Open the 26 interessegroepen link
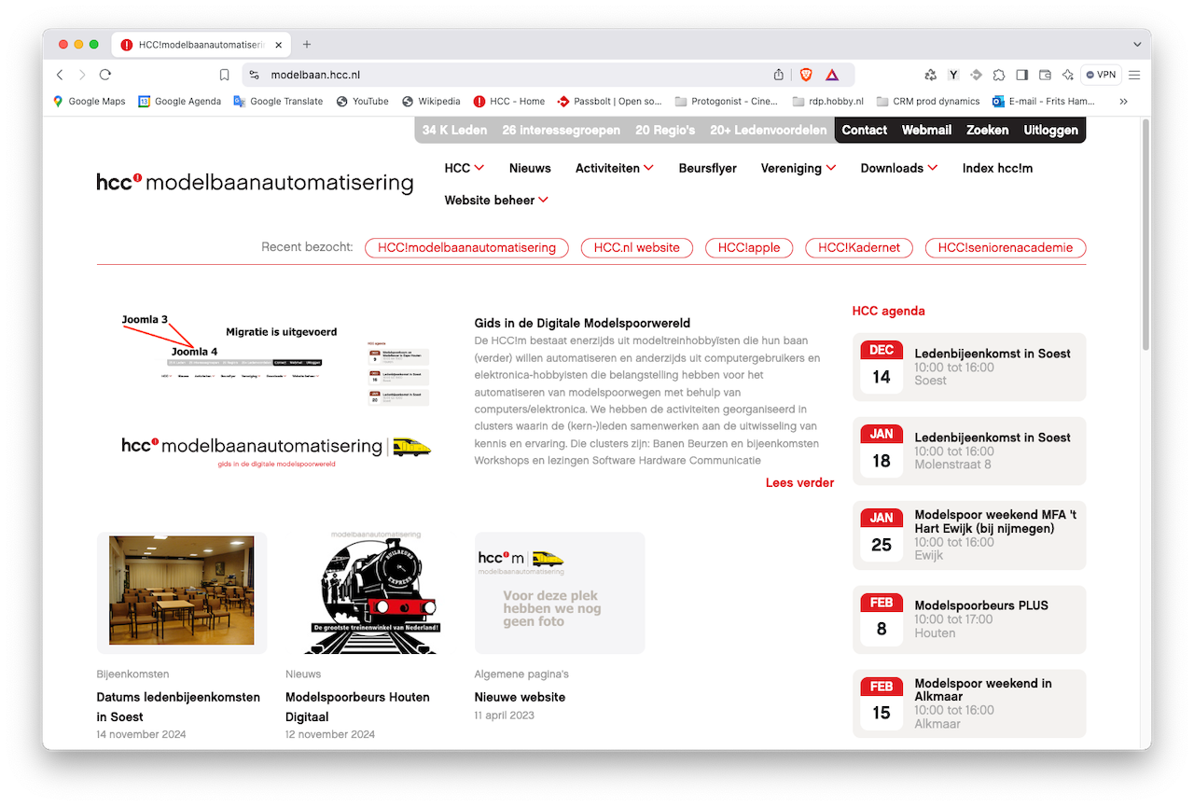The width and height of the screenshot is (1194, 806). point(561,130)
